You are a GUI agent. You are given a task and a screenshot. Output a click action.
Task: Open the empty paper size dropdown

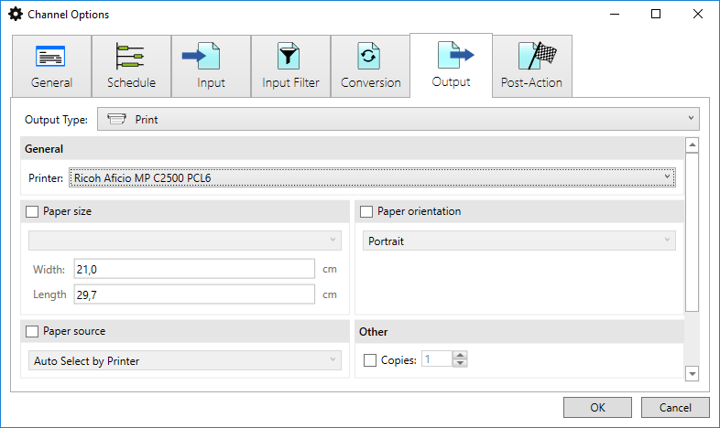coord(185,241)
